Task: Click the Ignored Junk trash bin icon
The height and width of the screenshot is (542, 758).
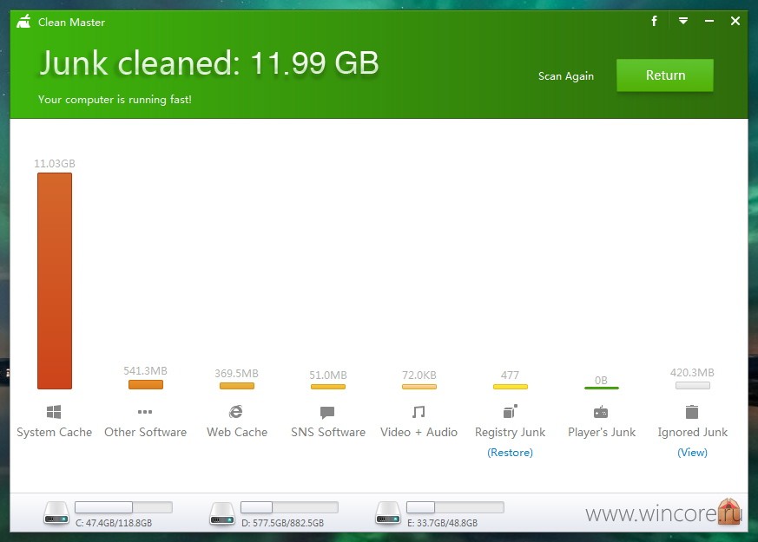Action: pyautogui.click(x=692, y=412)
